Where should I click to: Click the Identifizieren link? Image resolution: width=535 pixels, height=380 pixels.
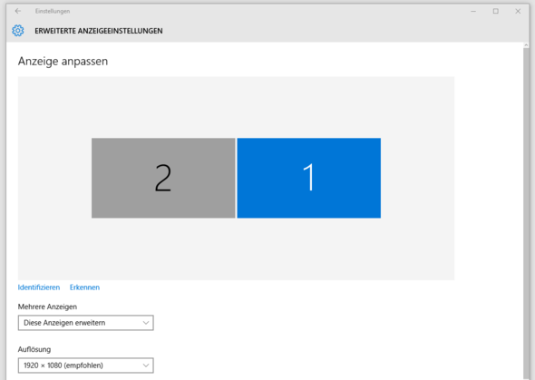(39, 287)
